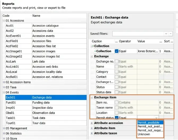Enable the Status date filter checkbox
The image size is (178, 140).
pos(116,92)
